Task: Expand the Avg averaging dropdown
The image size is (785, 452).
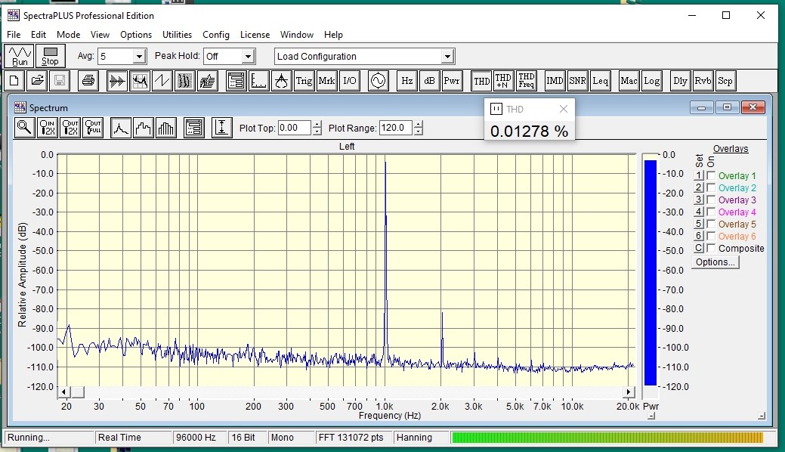Action: point(140,56)
